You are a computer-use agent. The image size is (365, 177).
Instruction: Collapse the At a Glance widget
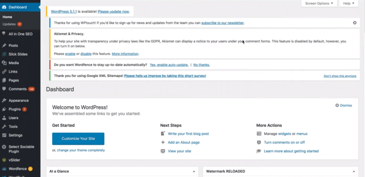tap(193, 172)
